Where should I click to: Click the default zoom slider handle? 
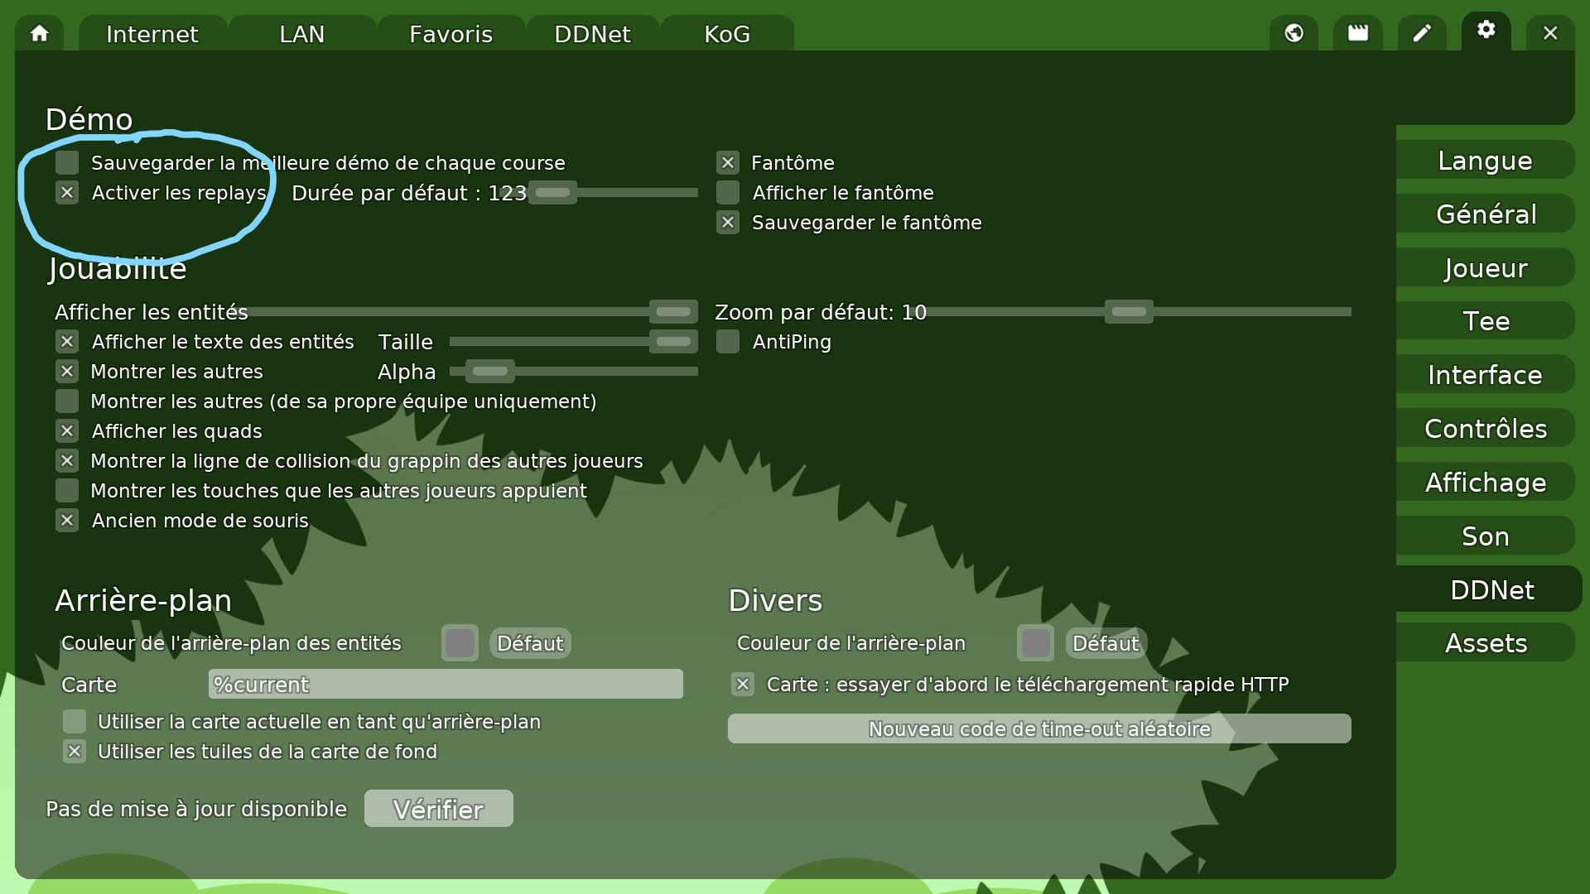pos(1128,312)
